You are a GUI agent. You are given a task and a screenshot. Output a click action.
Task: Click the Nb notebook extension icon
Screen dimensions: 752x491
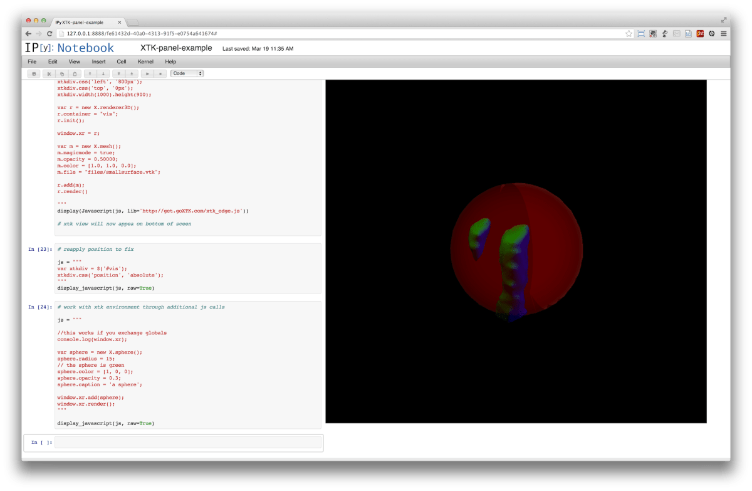point(688,33)
